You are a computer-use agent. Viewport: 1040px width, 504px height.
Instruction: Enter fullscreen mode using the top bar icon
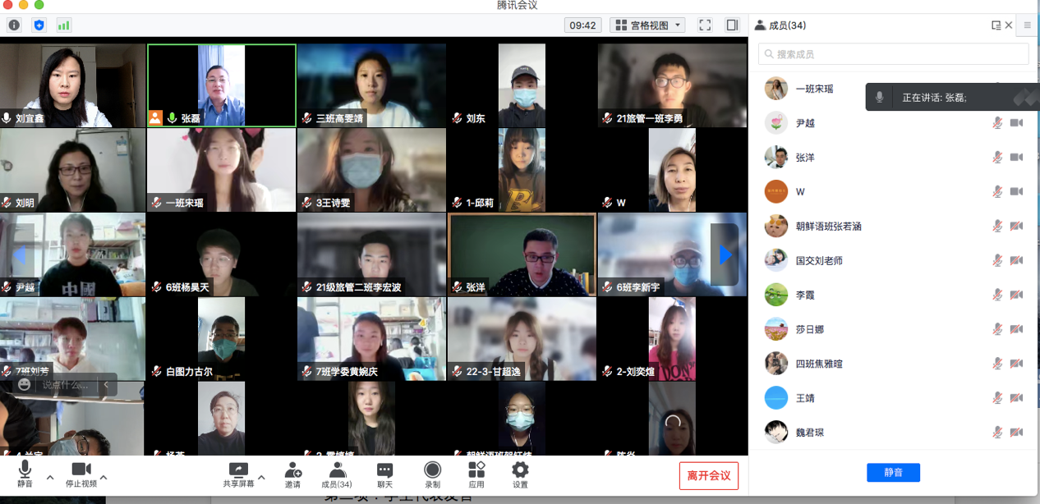click(705, 25)
